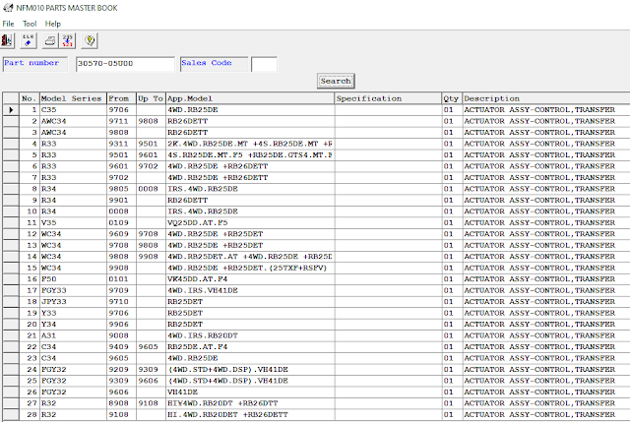630x422 pixels.
Task: Click the FGY33 model series cell
Action: [73, 290]
